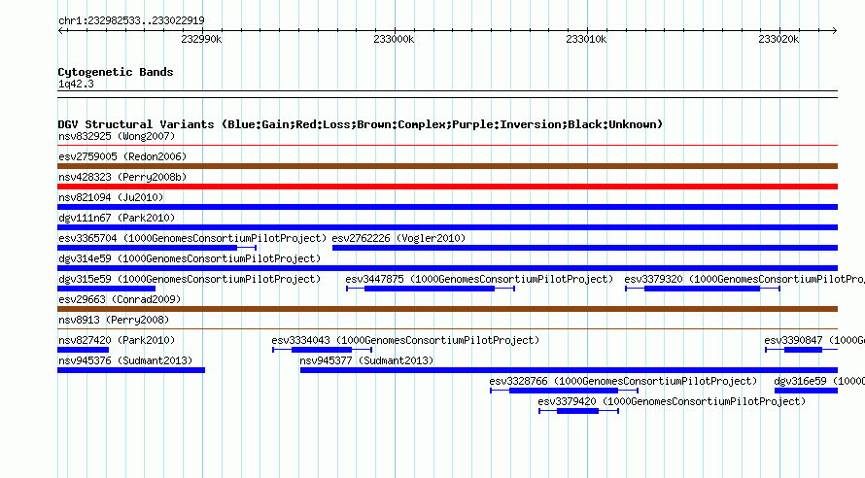
Task: Click the esv3334043 blue feature bar
Action: (322, 350)
